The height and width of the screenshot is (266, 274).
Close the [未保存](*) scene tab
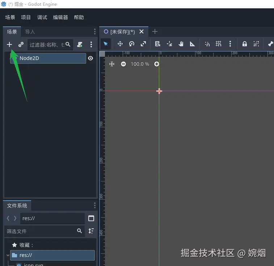click(142, 31)
